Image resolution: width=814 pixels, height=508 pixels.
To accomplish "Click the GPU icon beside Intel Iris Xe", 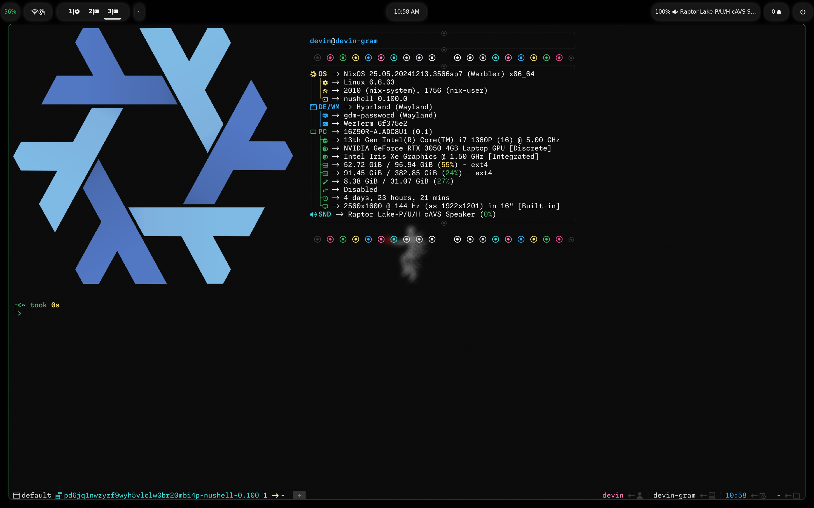I will click(x=325, y=157).
